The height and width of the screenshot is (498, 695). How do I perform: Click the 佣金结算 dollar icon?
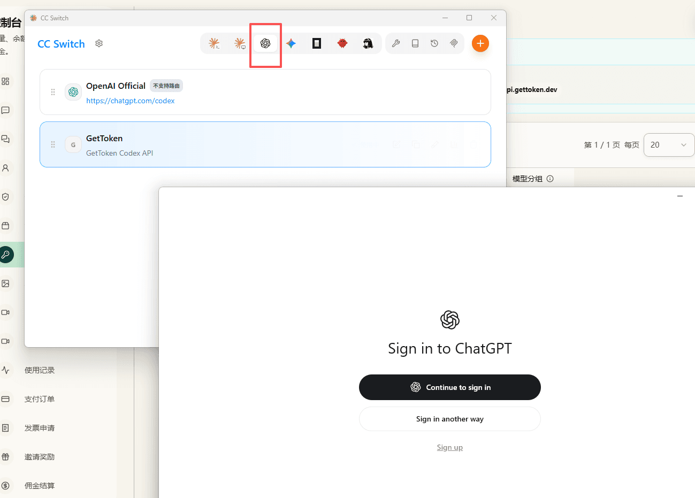point(5,486)
